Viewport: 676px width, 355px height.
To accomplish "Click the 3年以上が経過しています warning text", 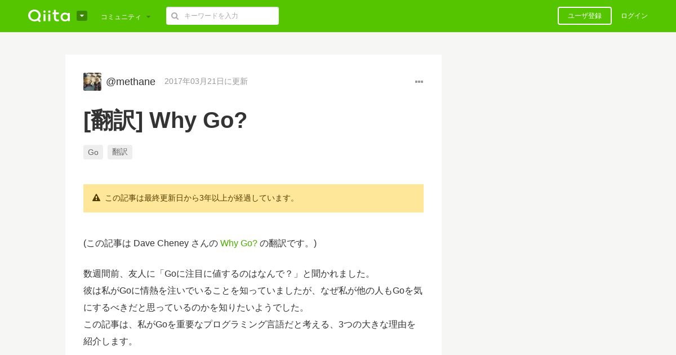I will [248, 198].
